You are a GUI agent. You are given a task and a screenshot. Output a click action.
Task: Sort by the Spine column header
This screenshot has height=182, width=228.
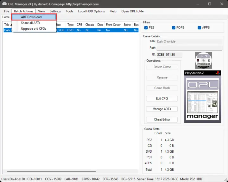(127, 25)
